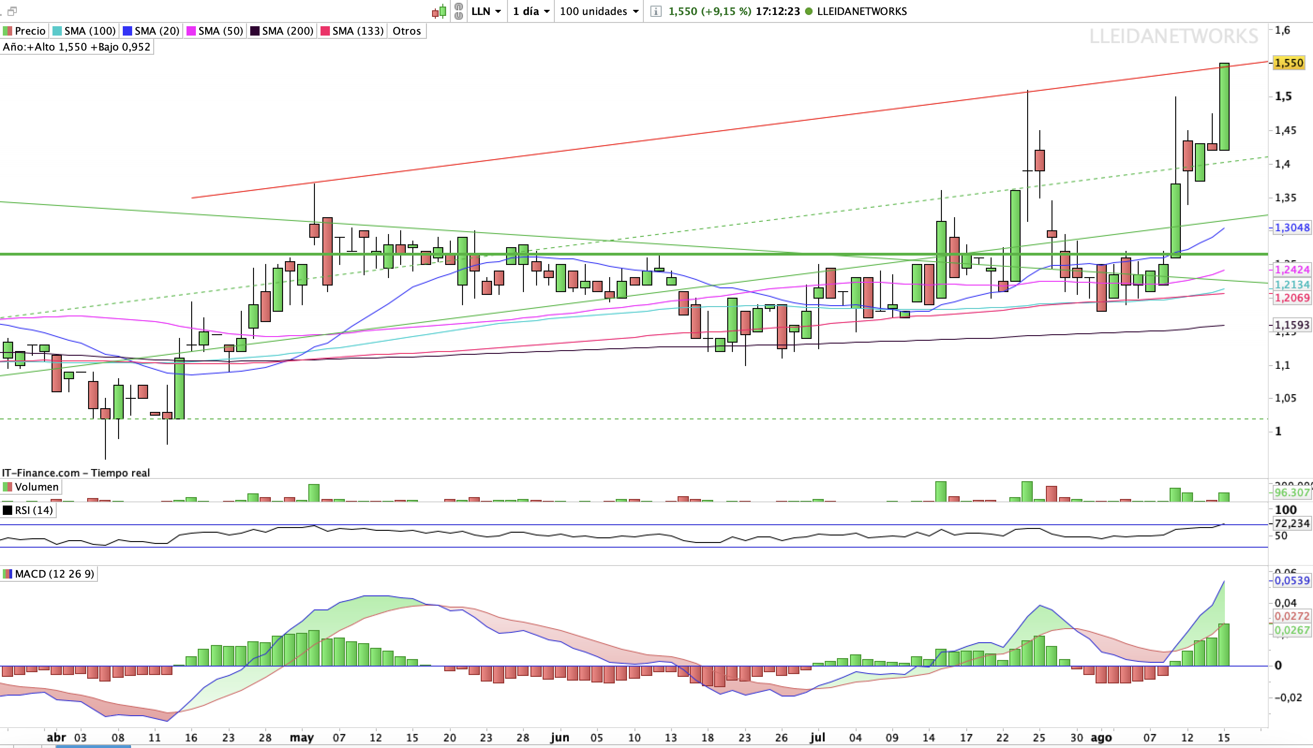Toggle the SMA (100) indicator label
The width and height of the screenshot is (1313, 748).
click(x=84, y=31)
